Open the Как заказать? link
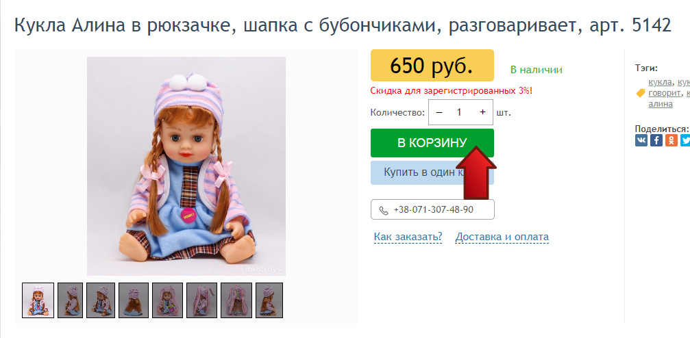This screenshot has height=338, width=690. (408, 237)
